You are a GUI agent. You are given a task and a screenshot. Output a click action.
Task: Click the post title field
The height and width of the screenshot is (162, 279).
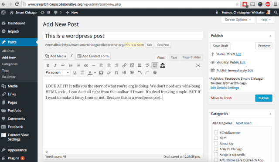pos(123,36)
